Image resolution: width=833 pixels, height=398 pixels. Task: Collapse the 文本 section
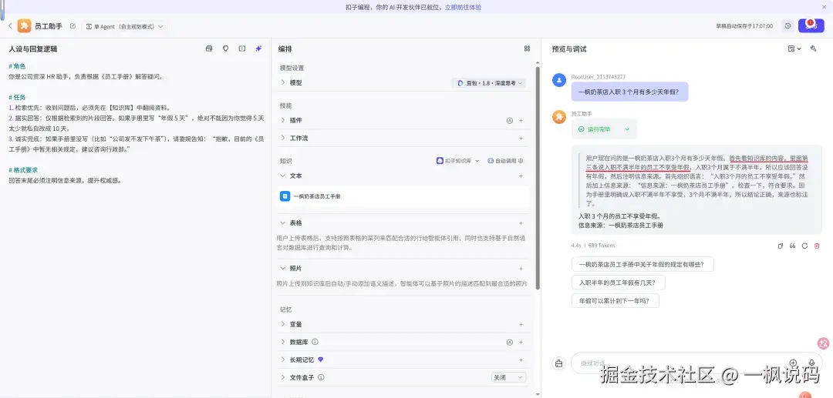point(283,176)
